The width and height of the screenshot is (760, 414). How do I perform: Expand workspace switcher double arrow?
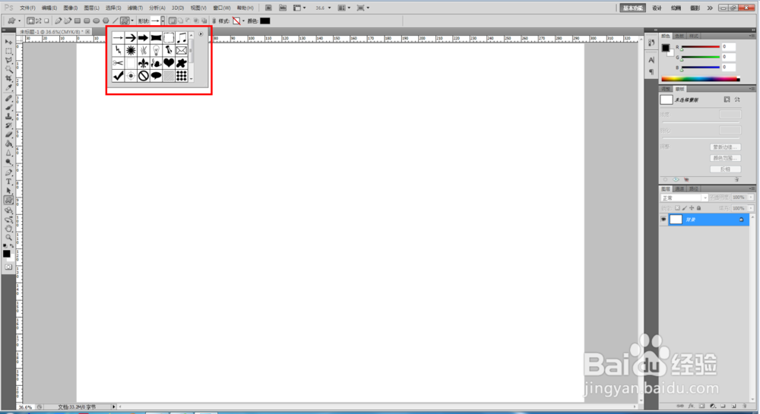pos(710,8)
